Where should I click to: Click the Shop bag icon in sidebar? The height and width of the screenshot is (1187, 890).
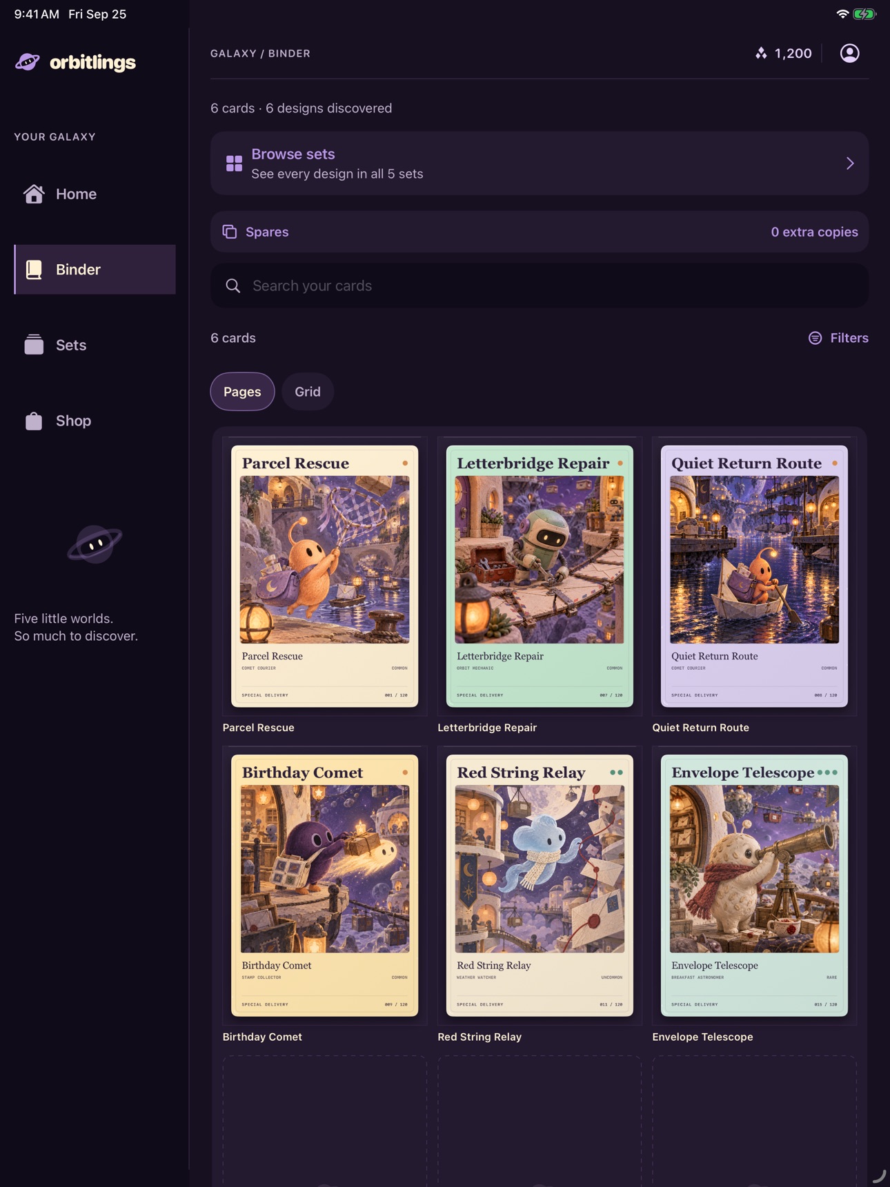coord(34,421)
